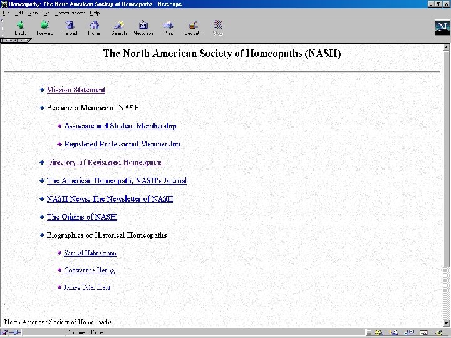The width and height of the screenshot is (451, 338).
Task: Open the Go menu
Action: click(x=46, y=13)
